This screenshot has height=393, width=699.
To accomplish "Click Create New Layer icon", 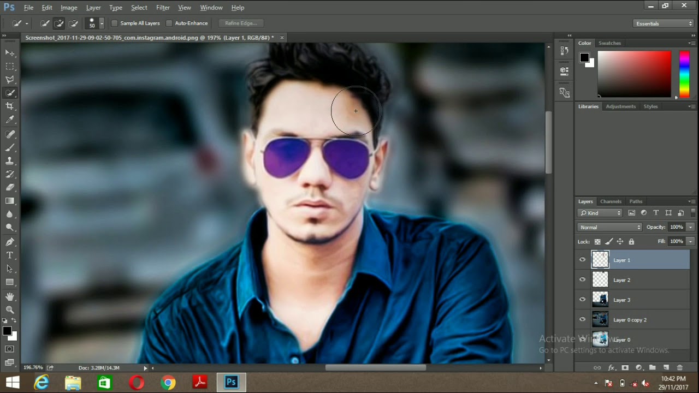I will (666, 368).
